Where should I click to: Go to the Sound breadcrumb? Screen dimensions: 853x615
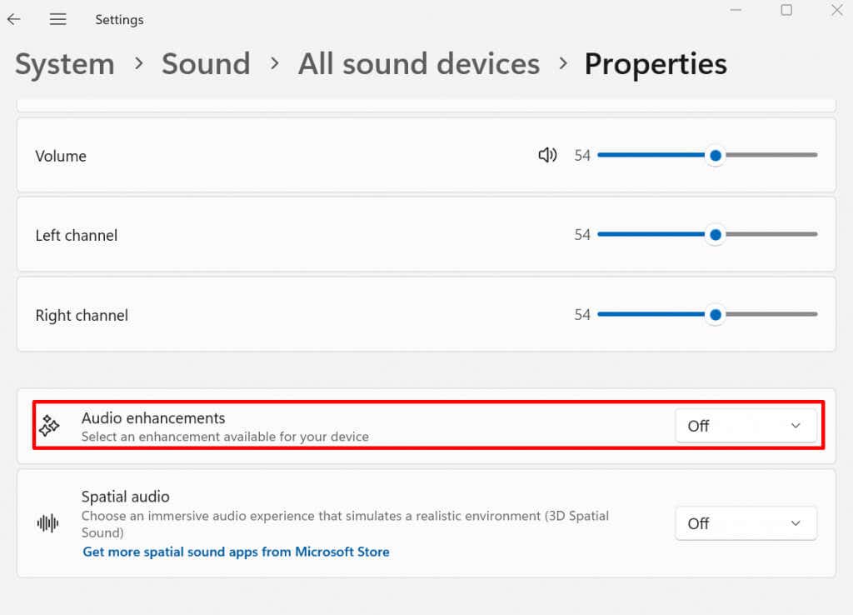[x=206, y=64]
